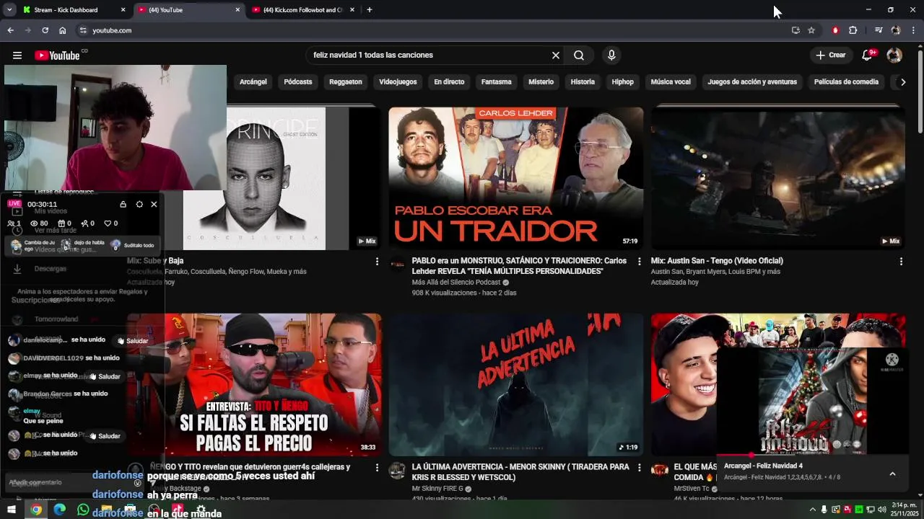This screenshot has height=519, width=924.
Task: Open options for Mix: Austin San video
Action: [901, 262]
